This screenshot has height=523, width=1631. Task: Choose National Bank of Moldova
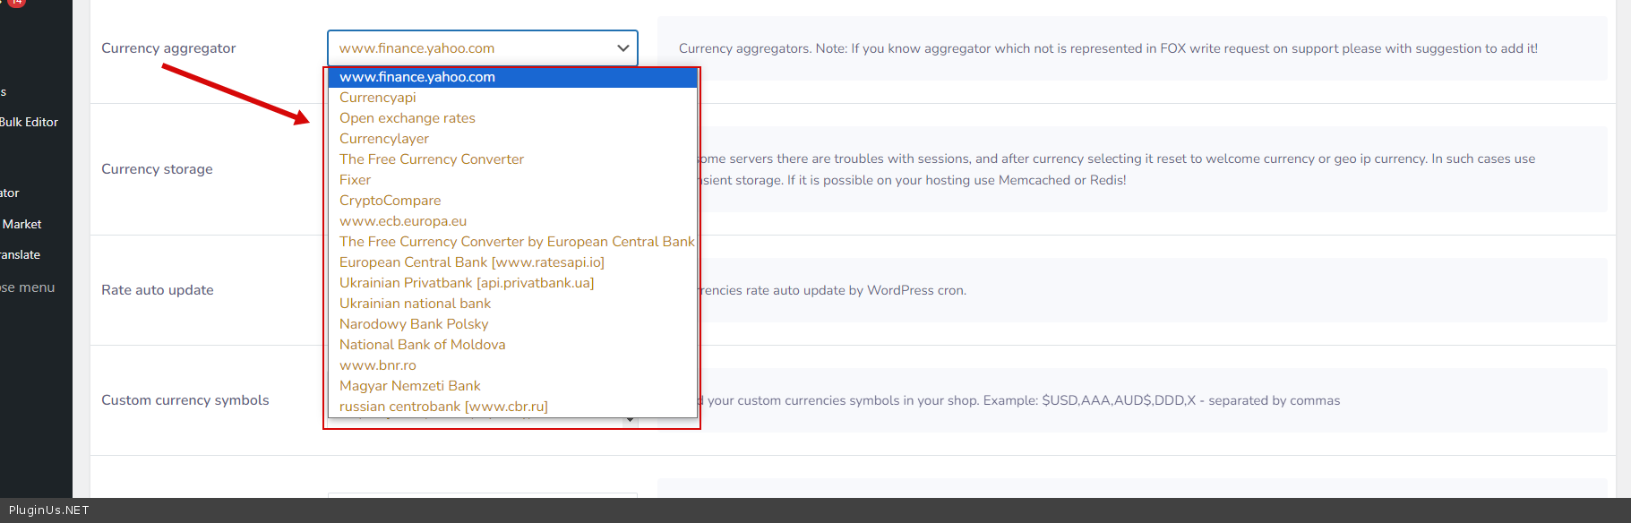423,345
